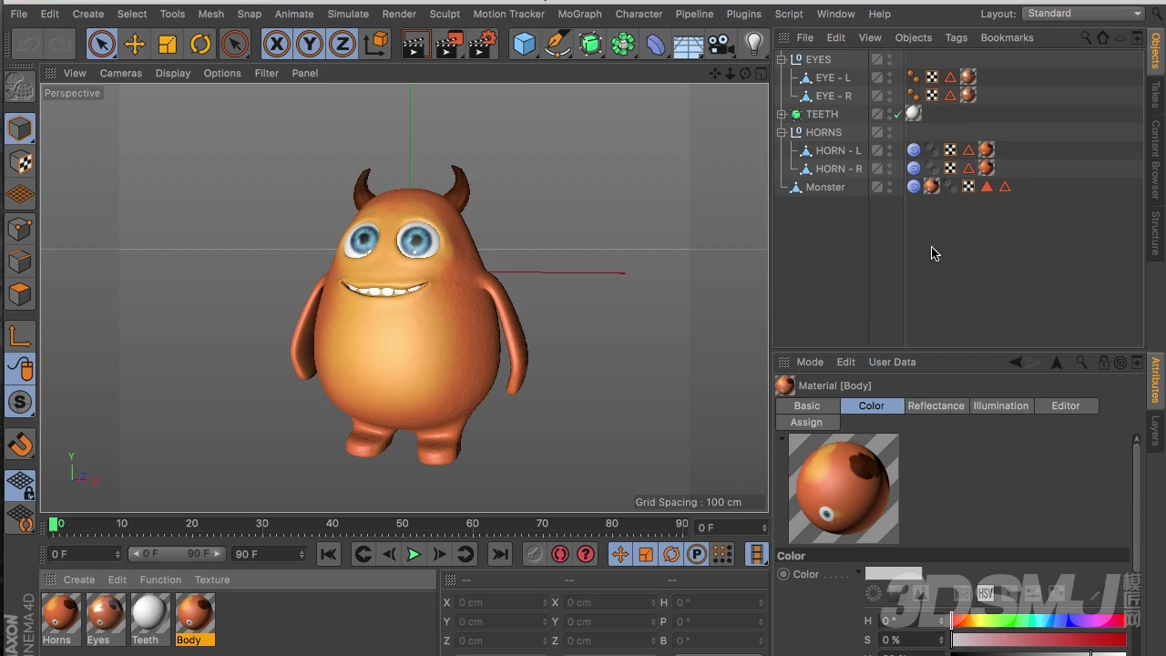This screenshot has width=1166, height=656.
Task: Select the Live Selection arrow tool
Action: tap(102, 44)
